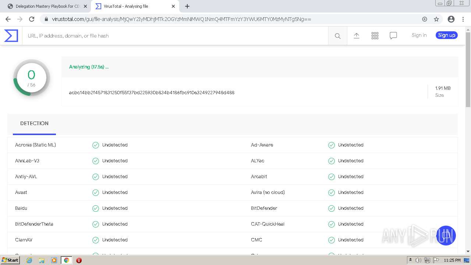Click CAT-QuickHeal engine name

pos(268,224)
